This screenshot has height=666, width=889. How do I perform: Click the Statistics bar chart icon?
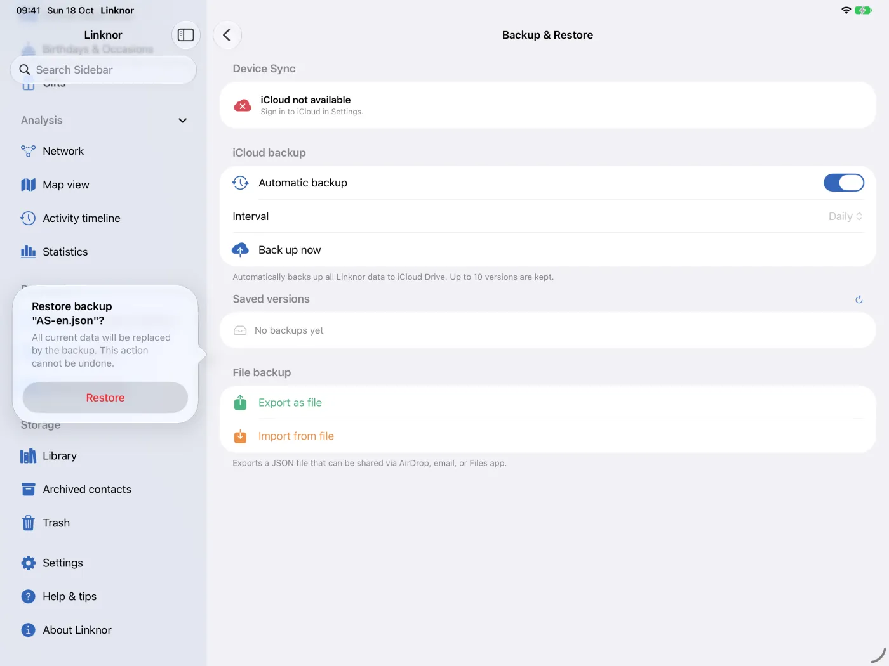point(28,252)
